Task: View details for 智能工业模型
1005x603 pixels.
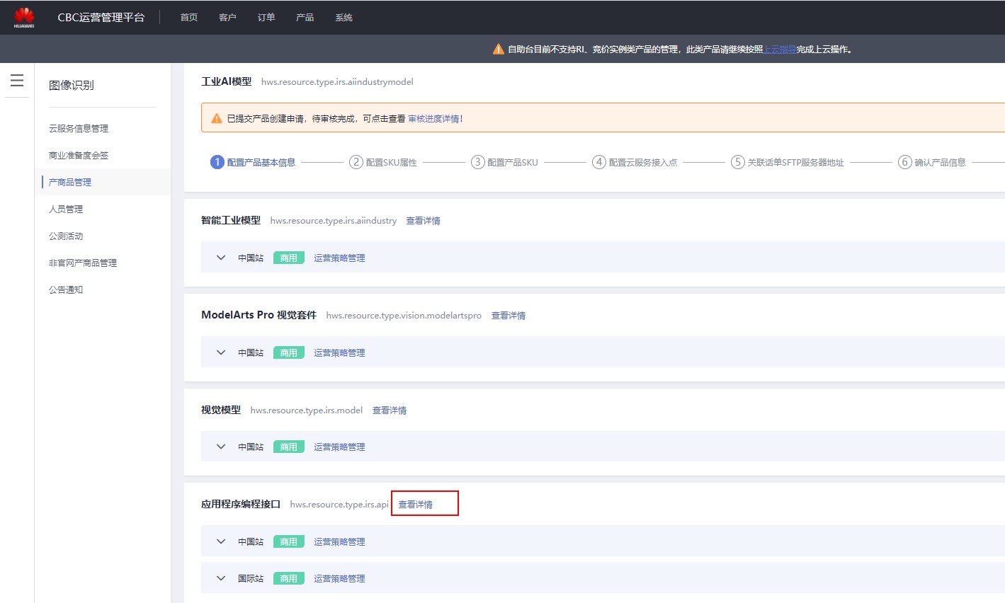Action: pos(423,221)
